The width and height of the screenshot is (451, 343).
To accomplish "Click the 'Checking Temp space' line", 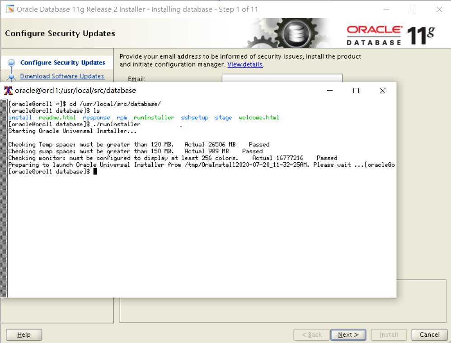I will (139, 144).
